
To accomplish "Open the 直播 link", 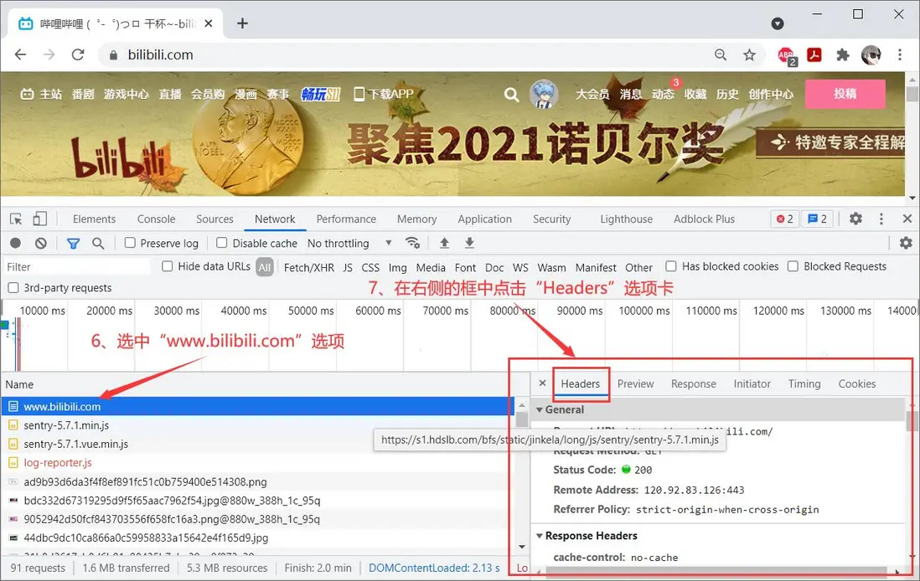I will pyautogui.click(x=170, y=95).
